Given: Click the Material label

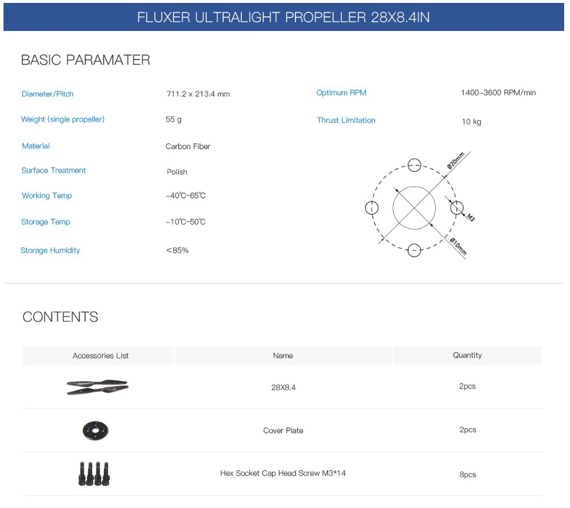Looking at the screenshot, I should pos(36,146).
